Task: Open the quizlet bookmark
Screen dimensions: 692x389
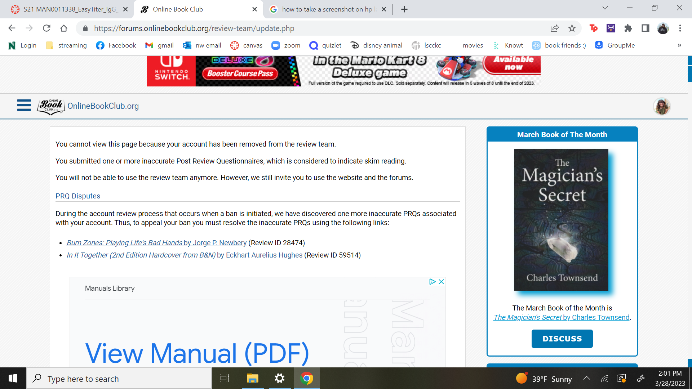Action: (325, 45)
